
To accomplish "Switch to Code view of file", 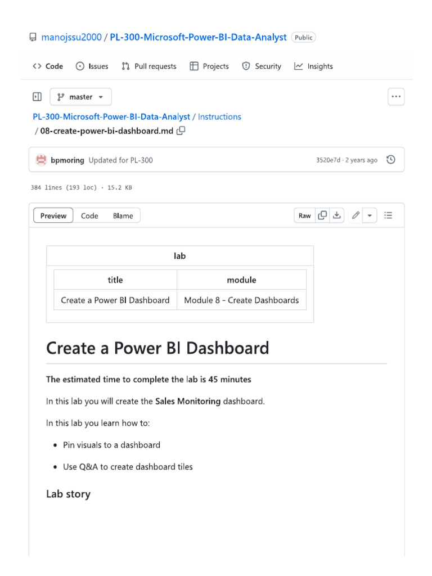I will (89, 215).
